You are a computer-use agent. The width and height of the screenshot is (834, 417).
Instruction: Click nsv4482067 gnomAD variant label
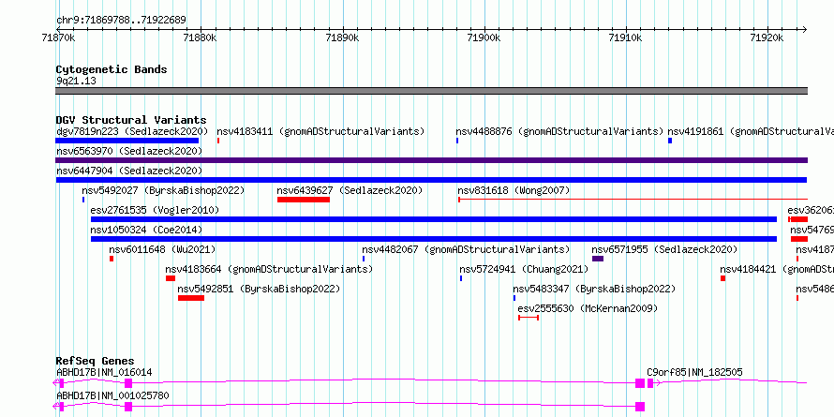[466, 249]
